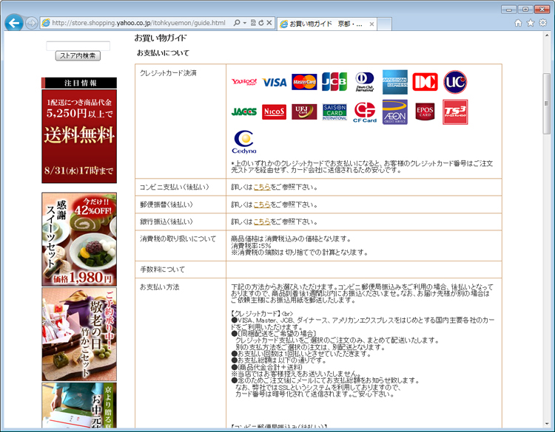The height and width of the screenshot is (432, 555).
Task: Click the 消費税の取り扱いについて row label
Action: 178,239
